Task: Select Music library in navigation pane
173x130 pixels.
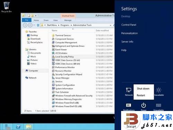Action: (33, 56)
